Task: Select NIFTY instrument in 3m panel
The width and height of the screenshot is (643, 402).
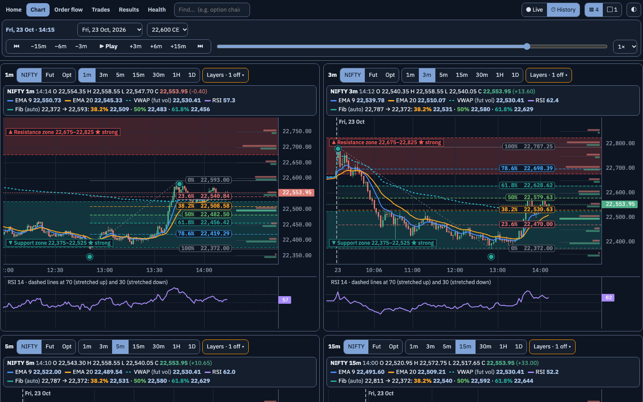Action: coord(352,75)
